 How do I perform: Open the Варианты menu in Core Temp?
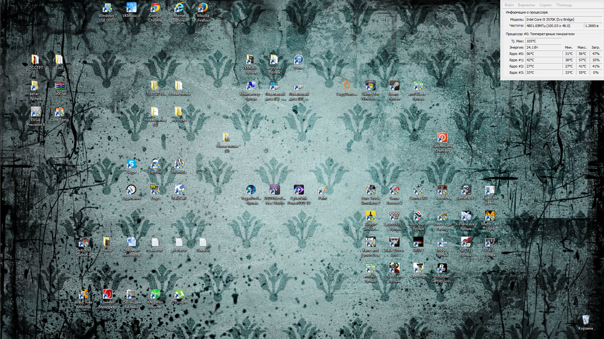click(526, 5)
